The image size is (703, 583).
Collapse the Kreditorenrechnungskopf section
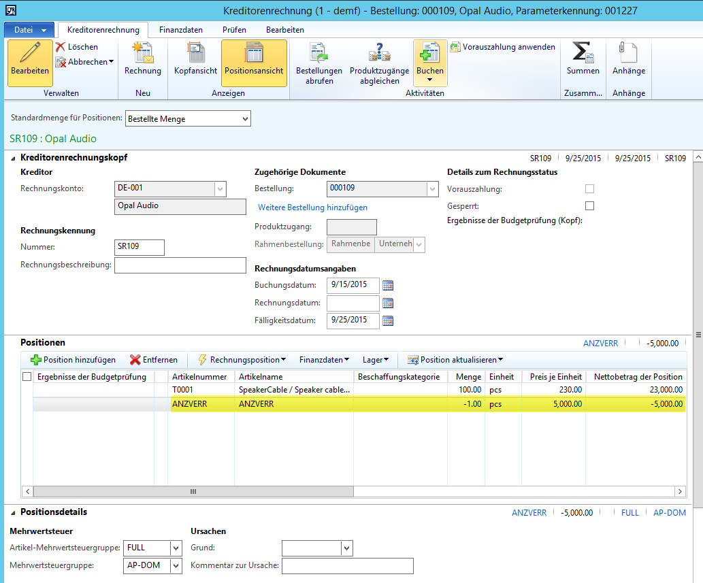point(13,158)
